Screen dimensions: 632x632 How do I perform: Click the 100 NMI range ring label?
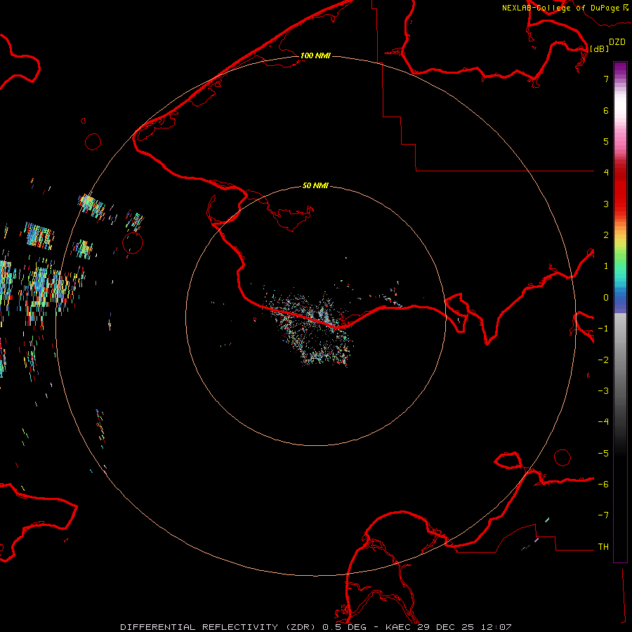point(315,55)
